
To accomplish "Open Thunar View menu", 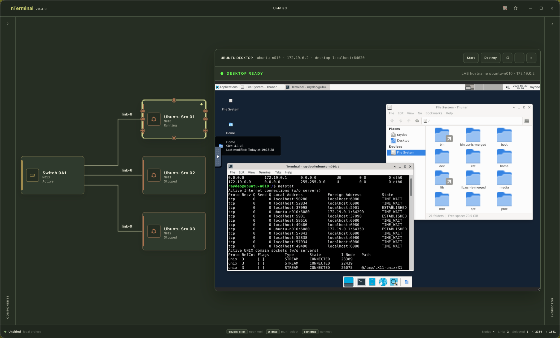I will click(410, 113).
